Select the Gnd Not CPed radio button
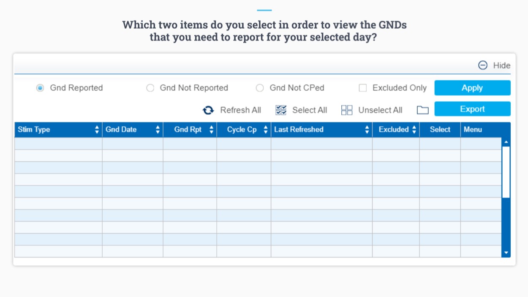Image resolution: width=528 pixels, height=297 pixels. 260,88
